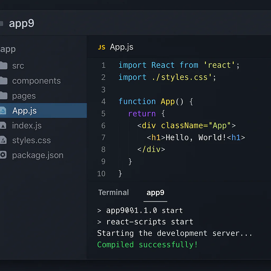Click line number 10 in the gutter
Image resolution: width=271 pixels, height=271 pixels.
click(101, 174)
